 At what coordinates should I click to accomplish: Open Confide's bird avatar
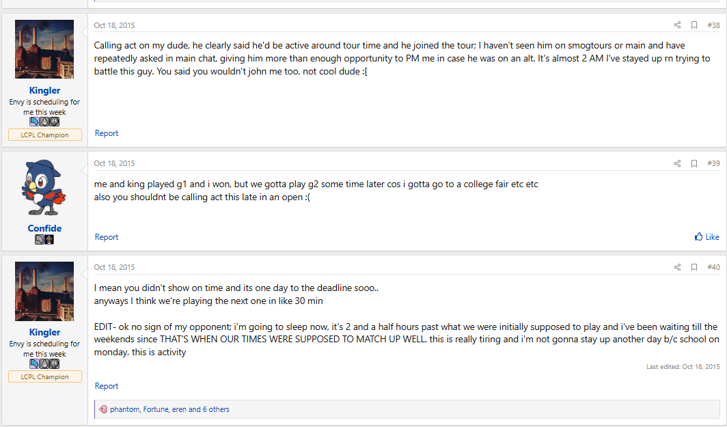(x=44, y=188)
